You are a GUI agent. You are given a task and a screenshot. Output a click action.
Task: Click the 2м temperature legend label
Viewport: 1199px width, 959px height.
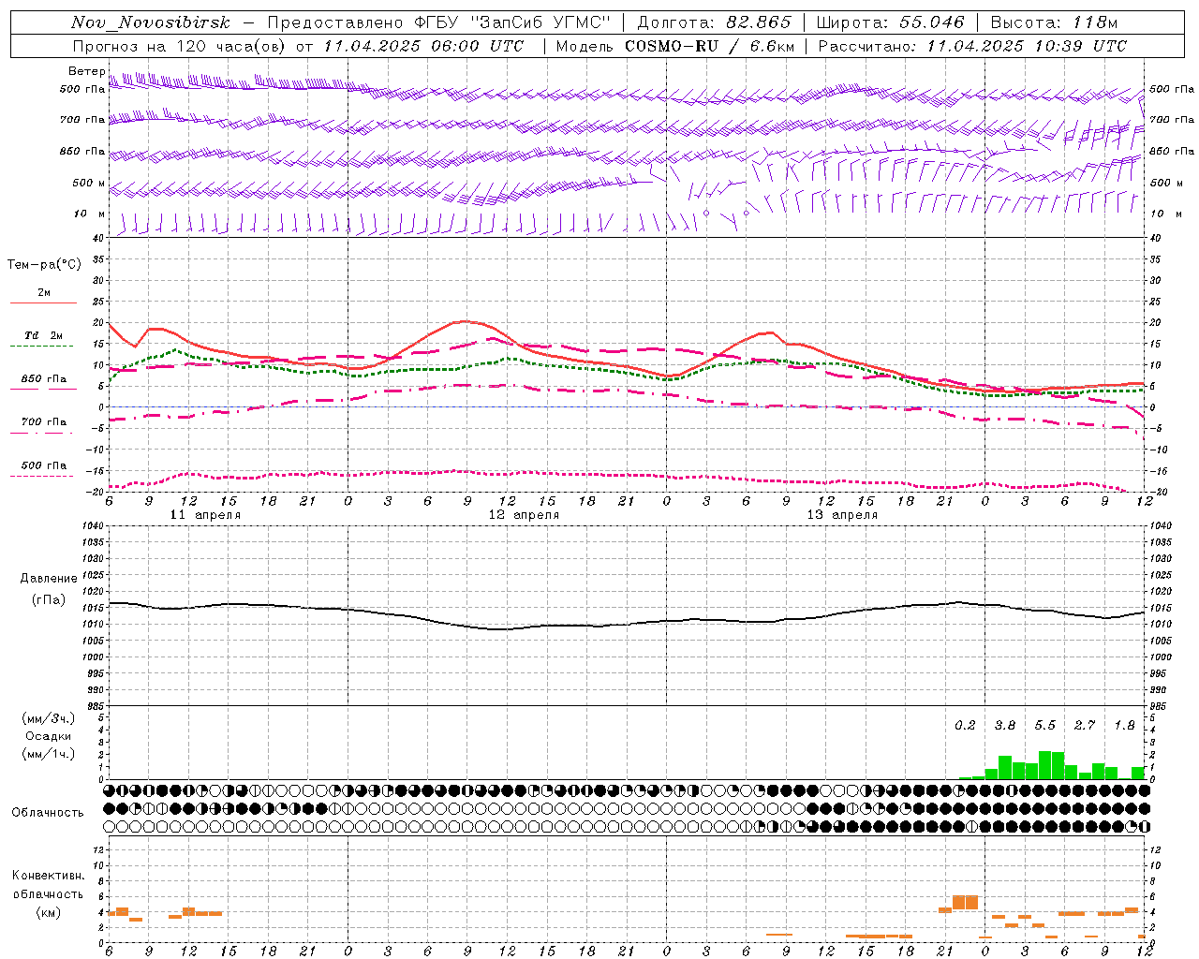[44, 293]
